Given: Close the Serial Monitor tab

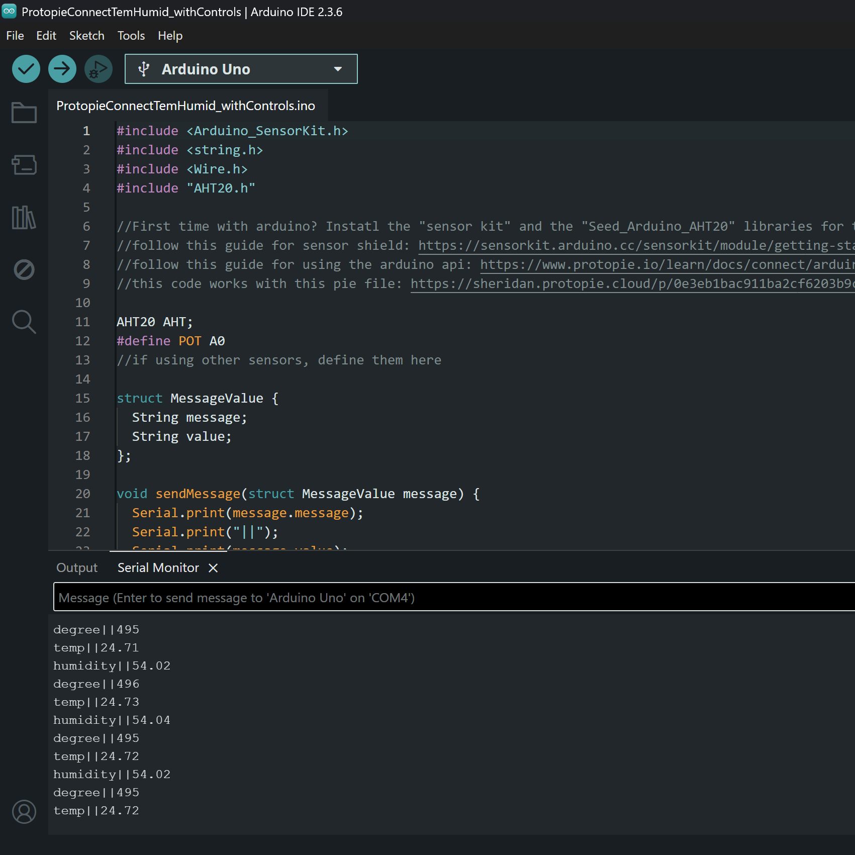Looking at the screenshot, I should pos(212,567).
